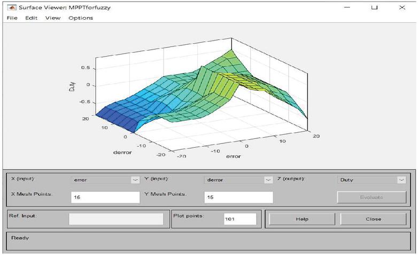Click the MATLAB icon in title bar
The image size is (418, 255).
point(12,7)
